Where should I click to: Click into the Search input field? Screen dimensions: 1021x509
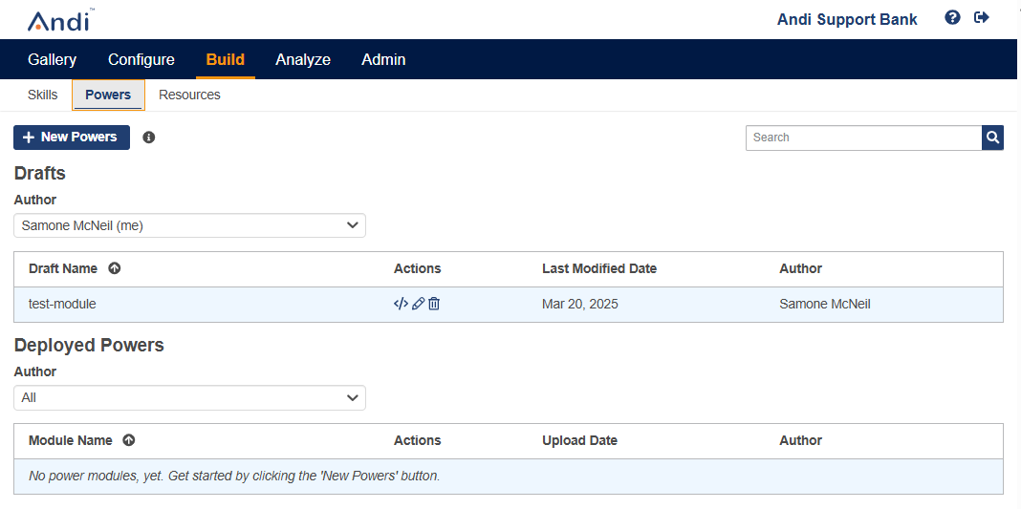(x=863, y=138)
